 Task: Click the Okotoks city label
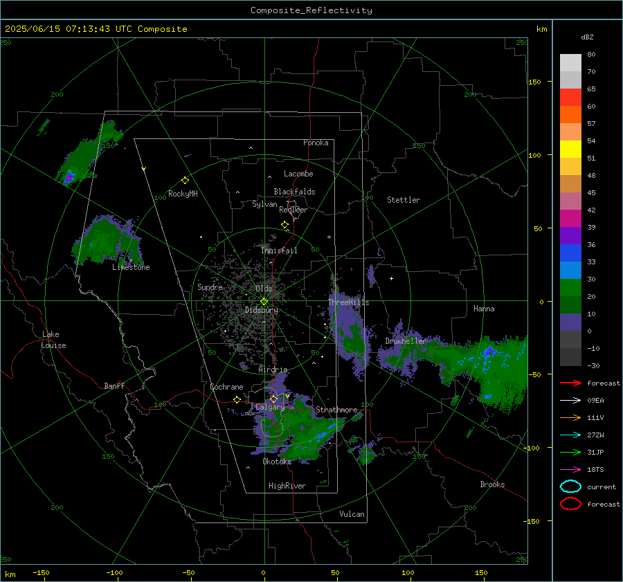277,462
